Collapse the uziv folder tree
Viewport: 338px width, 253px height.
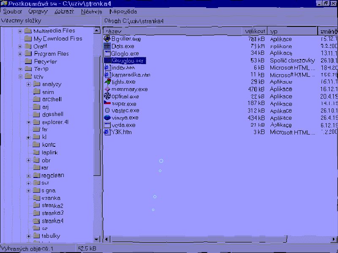click(20, 77)
